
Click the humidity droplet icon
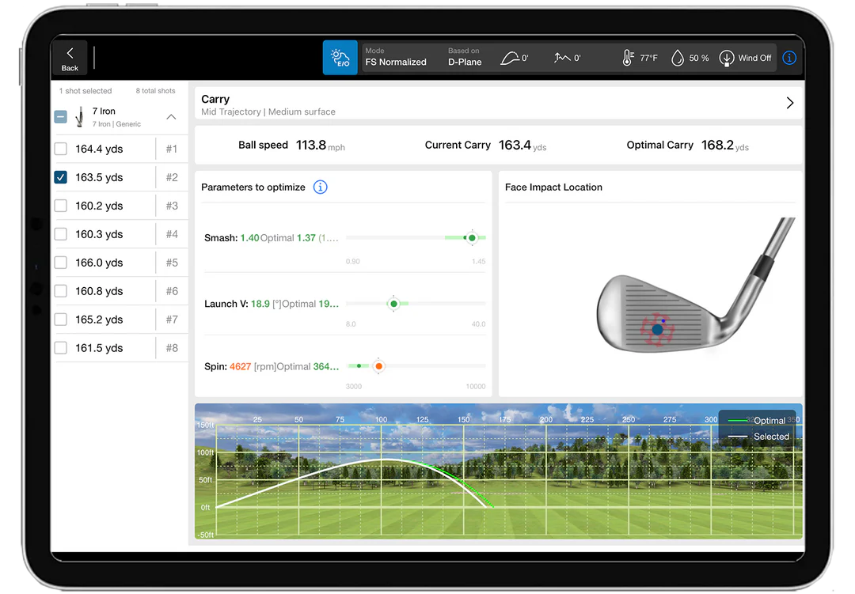coord(678,58)
